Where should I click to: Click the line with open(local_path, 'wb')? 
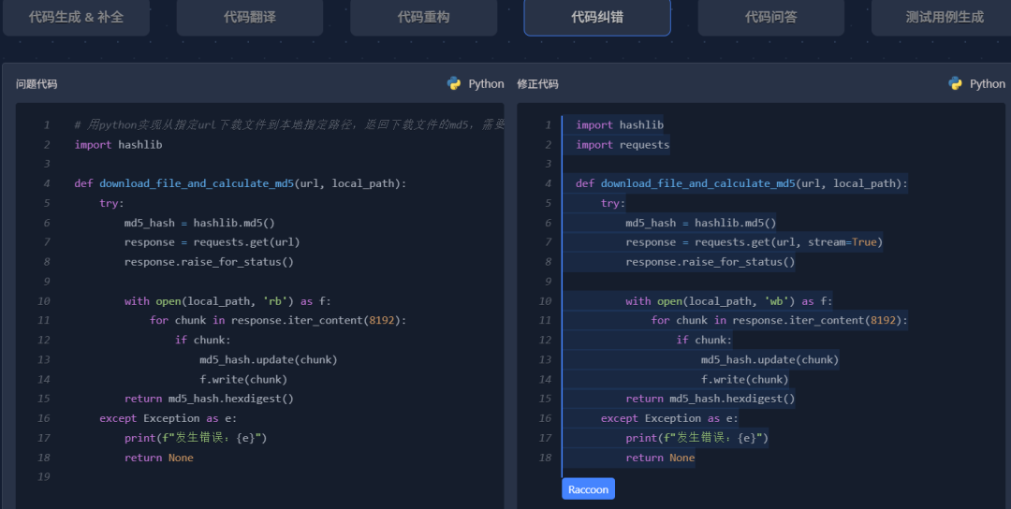(x=728, y=301)
